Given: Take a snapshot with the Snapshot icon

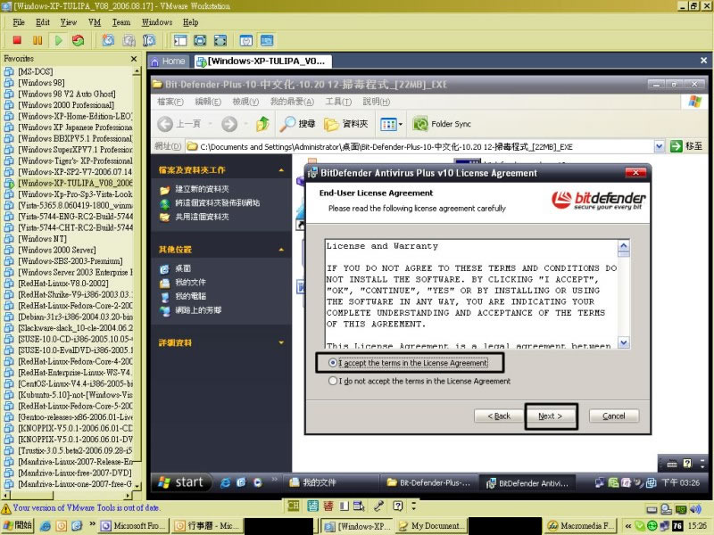Looking at the screenshot, I should 108,40.
